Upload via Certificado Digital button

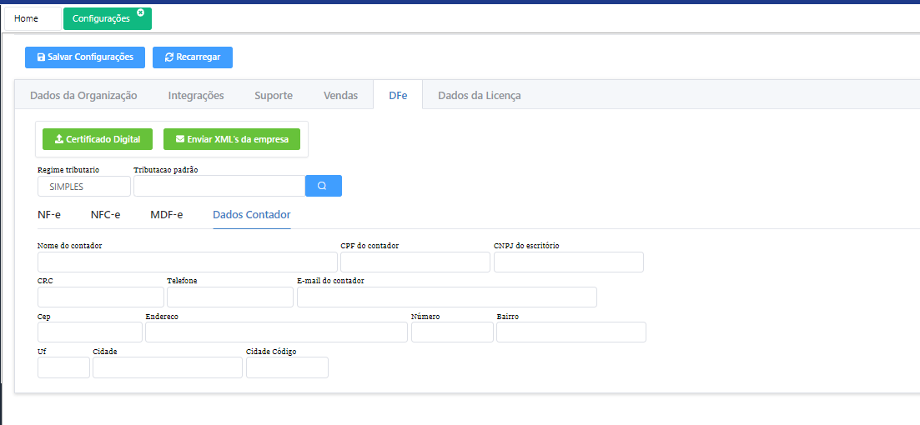[x=98, y=139]
